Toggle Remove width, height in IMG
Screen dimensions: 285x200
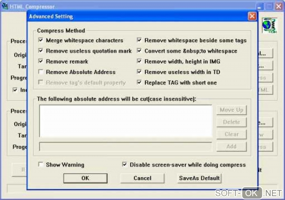(x=139, y=61)
